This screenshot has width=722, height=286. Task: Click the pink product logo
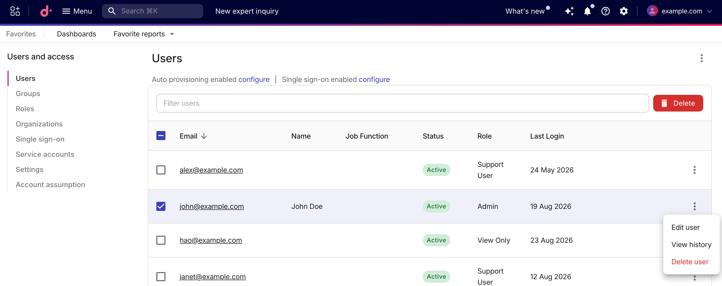pyautogui.click(x=46, y=11)
